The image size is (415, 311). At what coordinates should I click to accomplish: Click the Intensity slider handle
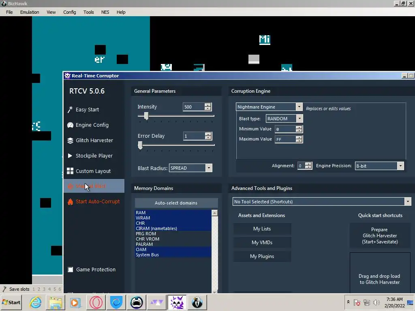coord(146,116)
